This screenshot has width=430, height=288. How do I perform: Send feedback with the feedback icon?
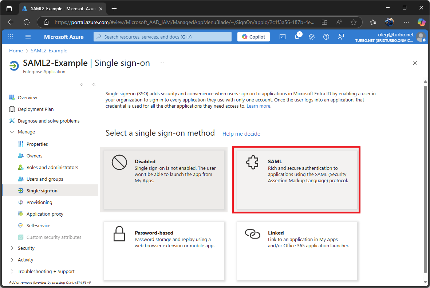coord(340,36)
